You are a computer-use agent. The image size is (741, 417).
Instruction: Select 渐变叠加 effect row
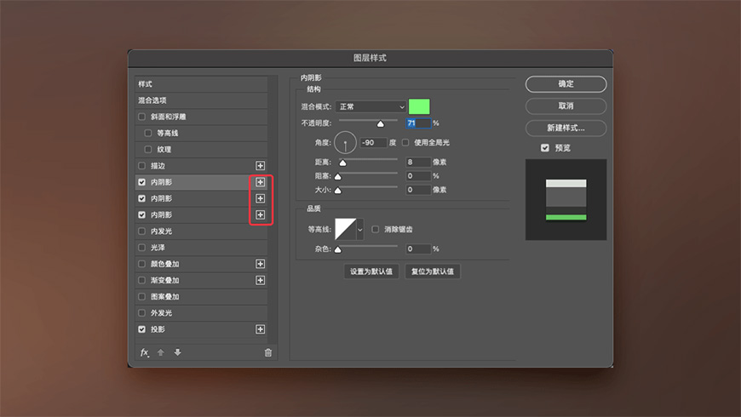coord(201,281)
